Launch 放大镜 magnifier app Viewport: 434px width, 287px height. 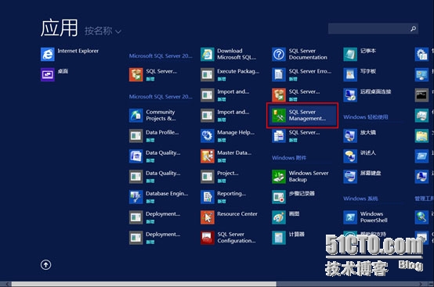(360, 135)
